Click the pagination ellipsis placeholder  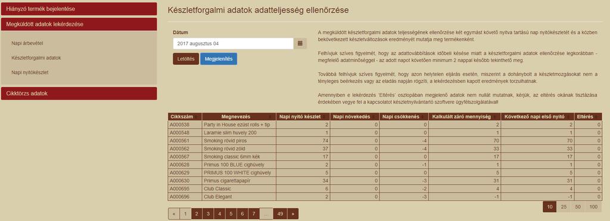tap(266, 214)
